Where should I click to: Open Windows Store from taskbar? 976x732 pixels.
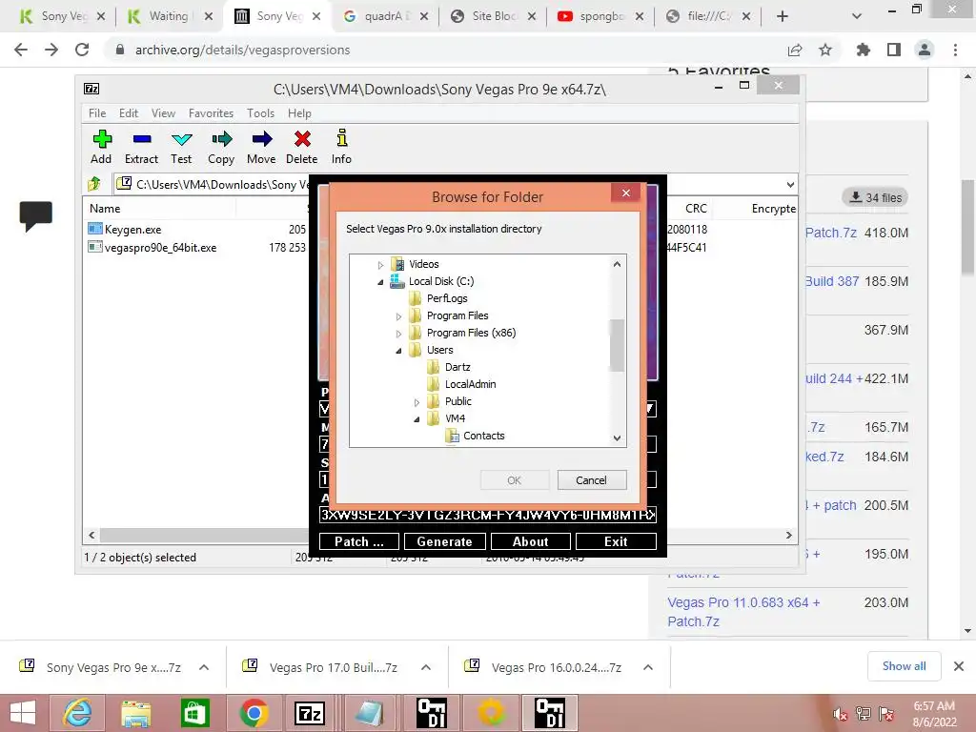click(194, 713)
